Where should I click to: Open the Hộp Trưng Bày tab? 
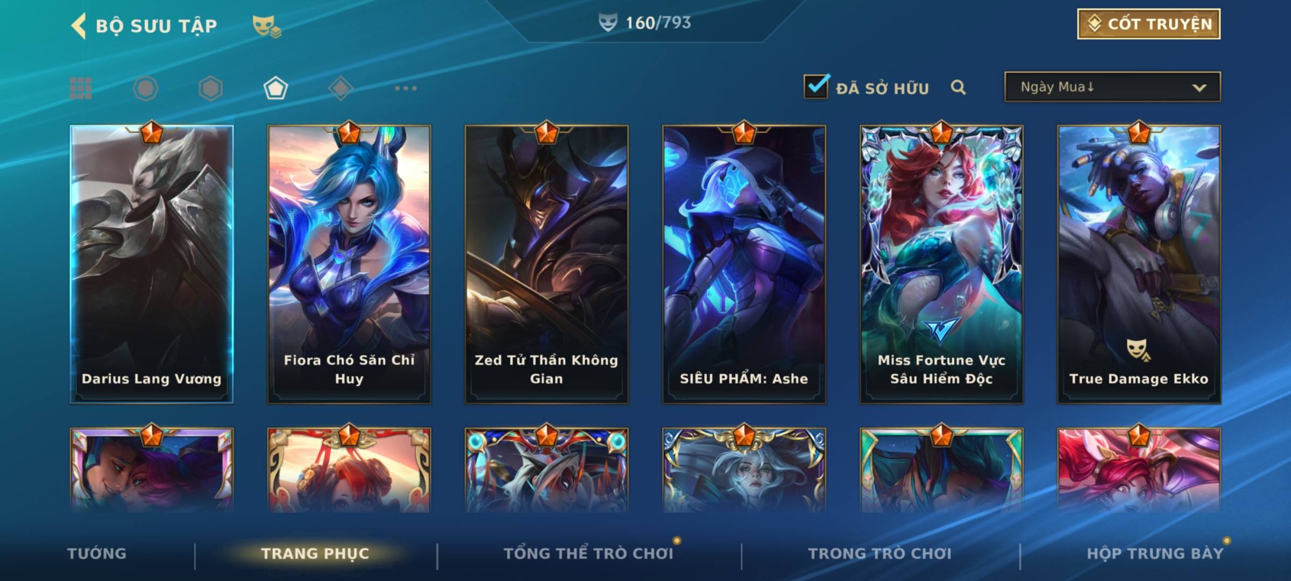(1155, 554)
